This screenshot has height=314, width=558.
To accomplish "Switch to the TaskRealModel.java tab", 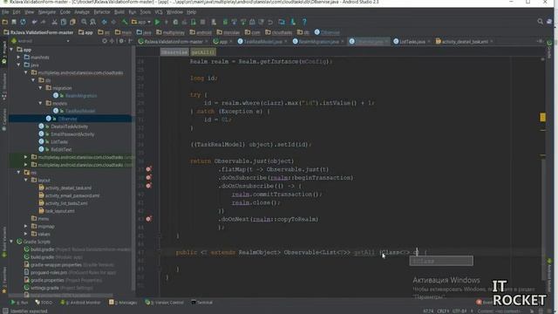I will [x=262, y=41].
